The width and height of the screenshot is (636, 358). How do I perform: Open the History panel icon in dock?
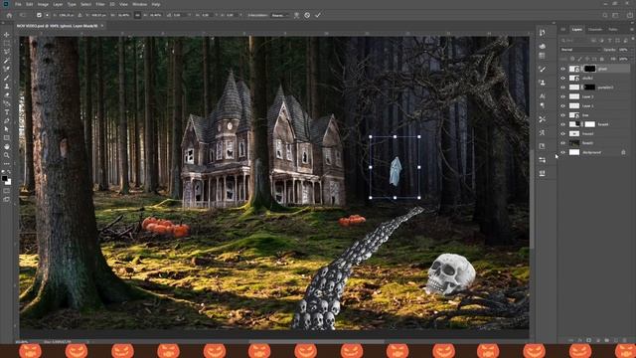[x=543, y=33]
